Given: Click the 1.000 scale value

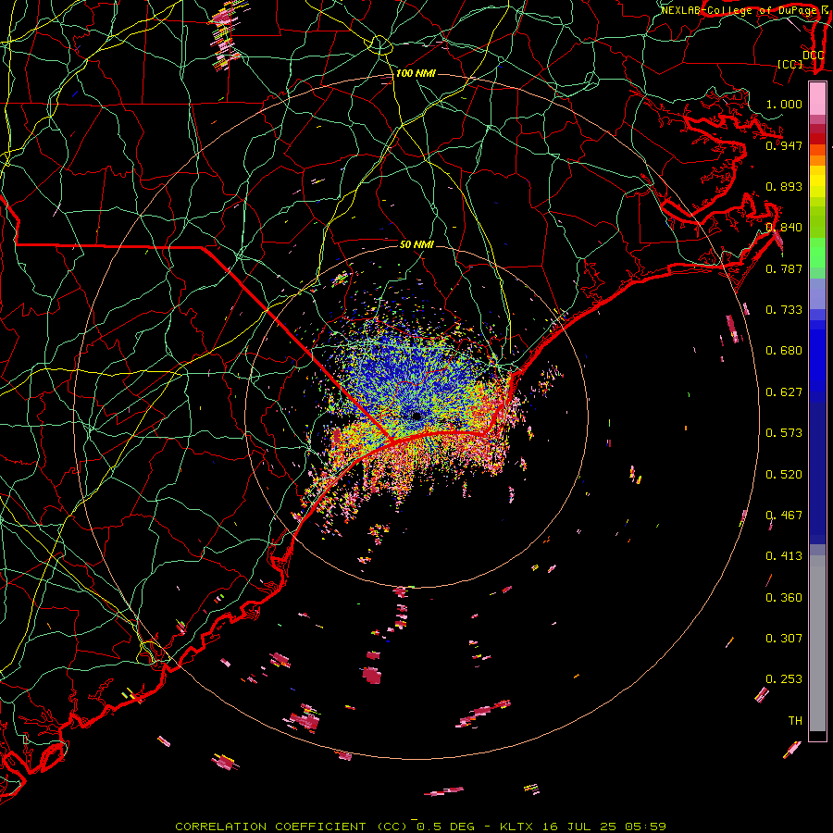Looking at the screenshot, I should pyautogui.click(x=784, y=104).
